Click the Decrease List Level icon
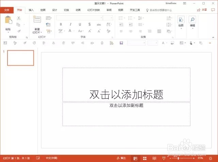 (x=121, y=25)
